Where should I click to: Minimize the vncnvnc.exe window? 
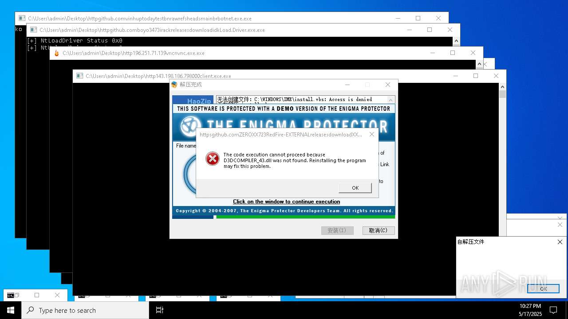coord(432,53)
